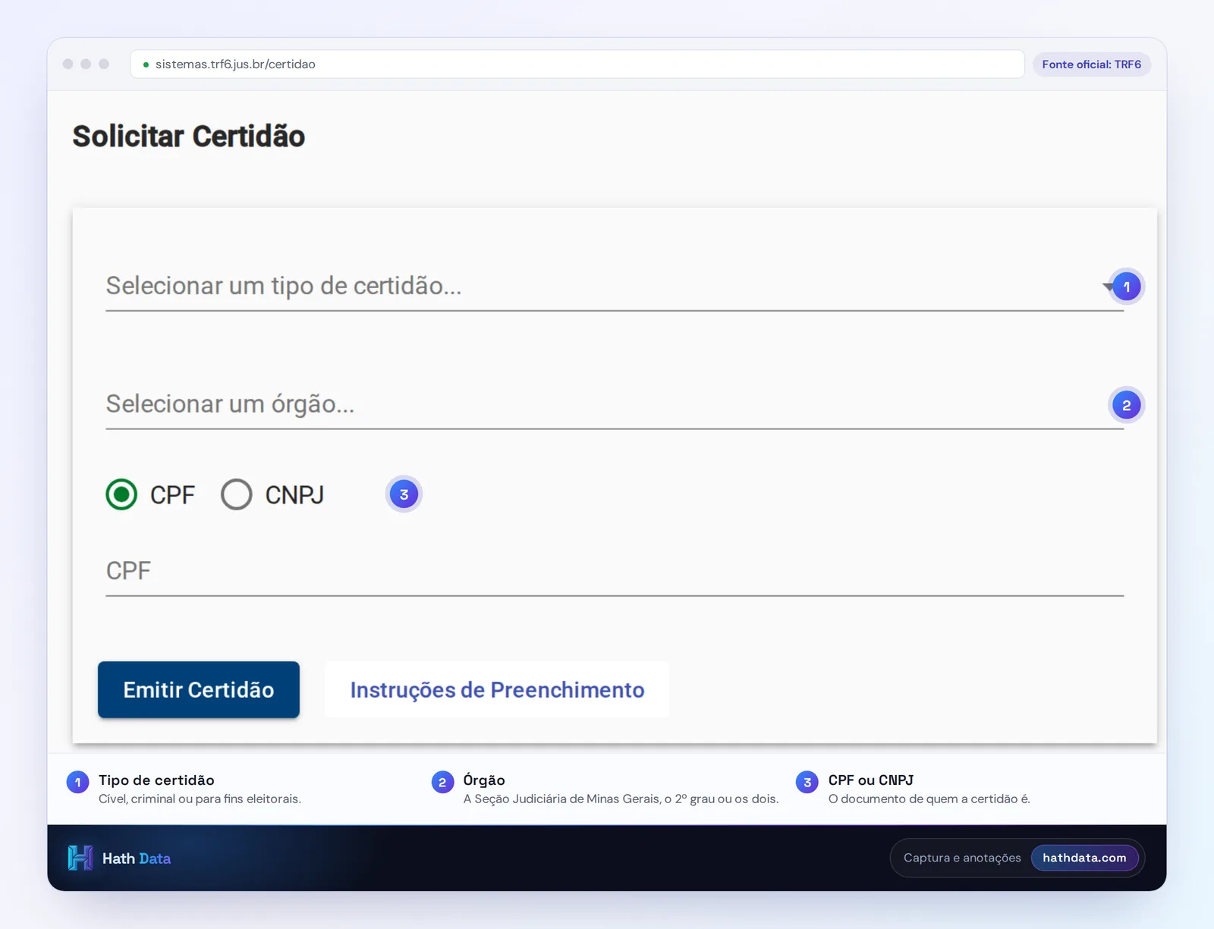
Task: Select the CPF radio button
Action: pos(121,494)
